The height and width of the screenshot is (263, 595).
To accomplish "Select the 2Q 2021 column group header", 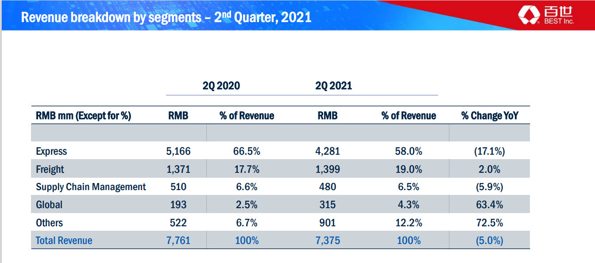I will point(333,85).
